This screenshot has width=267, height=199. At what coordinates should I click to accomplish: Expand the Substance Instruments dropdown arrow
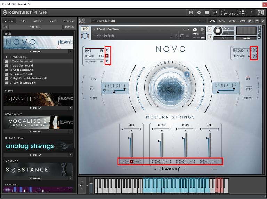point(71,178)
